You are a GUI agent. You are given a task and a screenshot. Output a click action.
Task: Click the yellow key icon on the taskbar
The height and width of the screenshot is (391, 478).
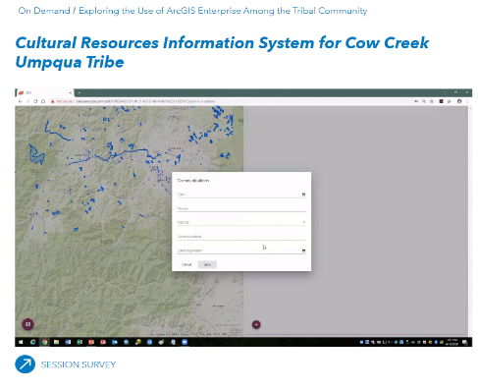point(138,342)
